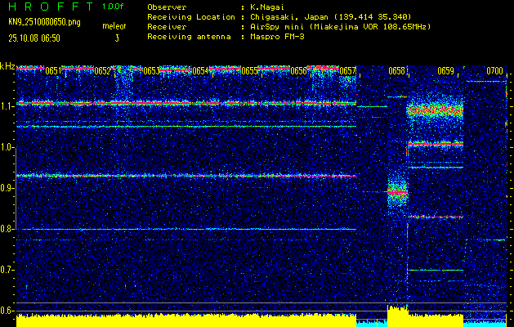Select the 25.10.08 06:50 timestamp
514x327 pixels.
click(x=36, y=38)
